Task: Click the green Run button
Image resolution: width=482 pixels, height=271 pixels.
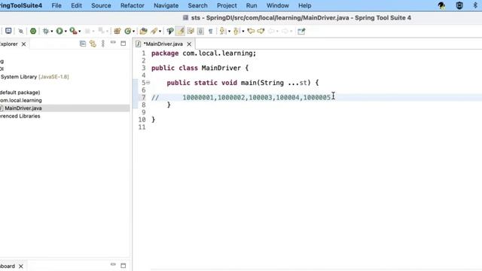Action: [59, 31]
